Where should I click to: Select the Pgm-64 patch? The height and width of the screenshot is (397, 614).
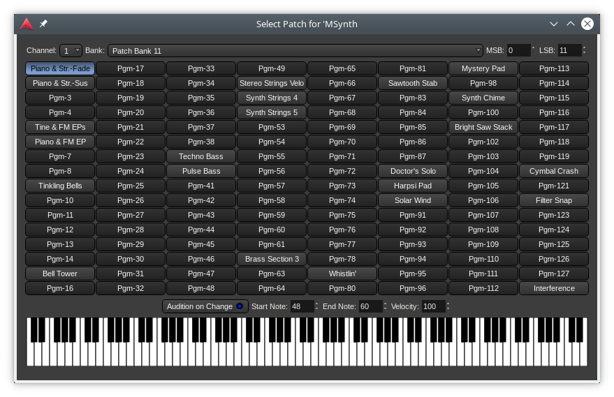click(x=272, y=288)
